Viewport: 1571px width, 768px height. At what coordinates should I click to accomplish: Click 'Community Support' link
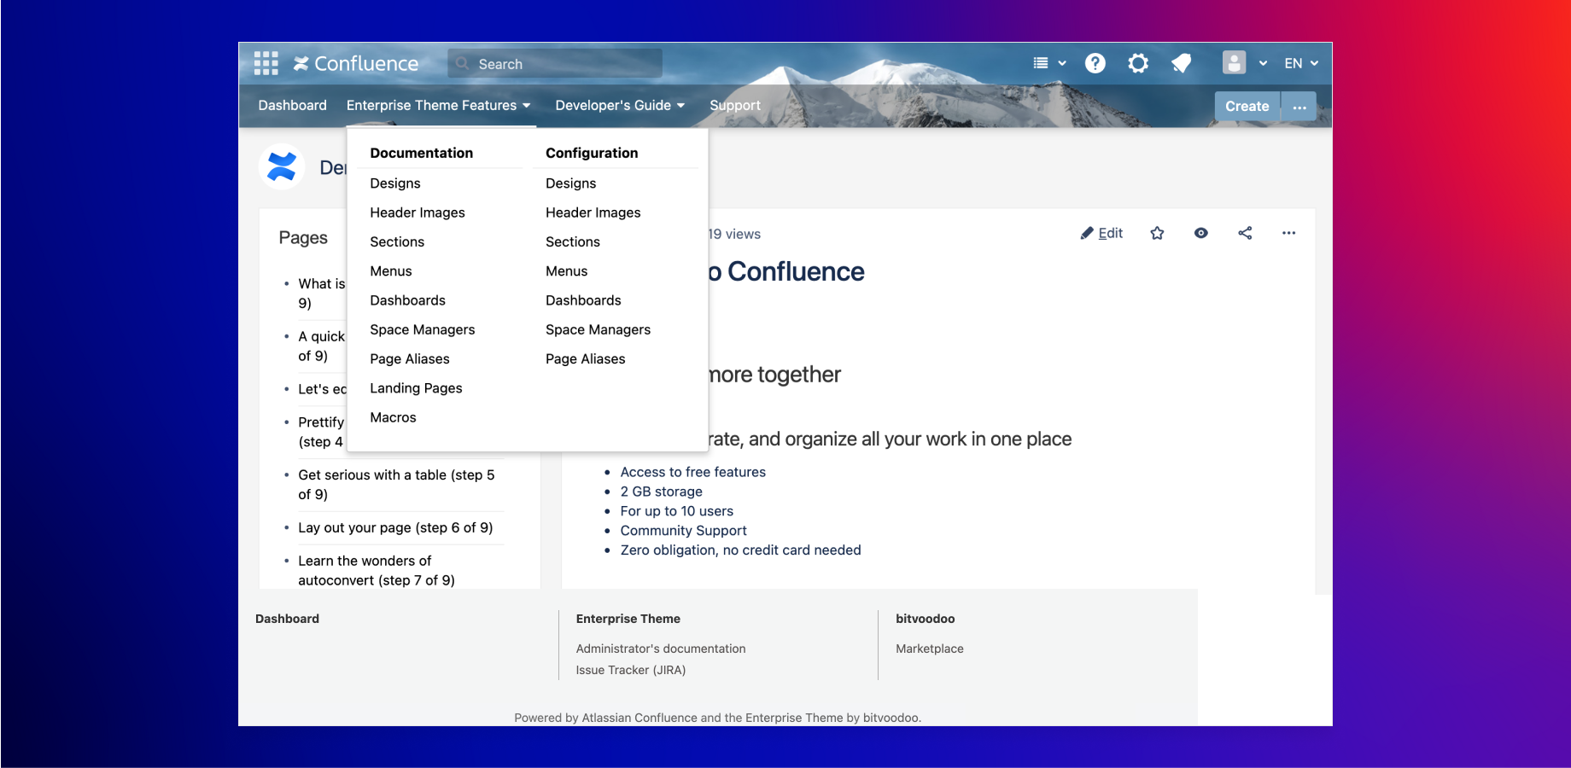684,531
